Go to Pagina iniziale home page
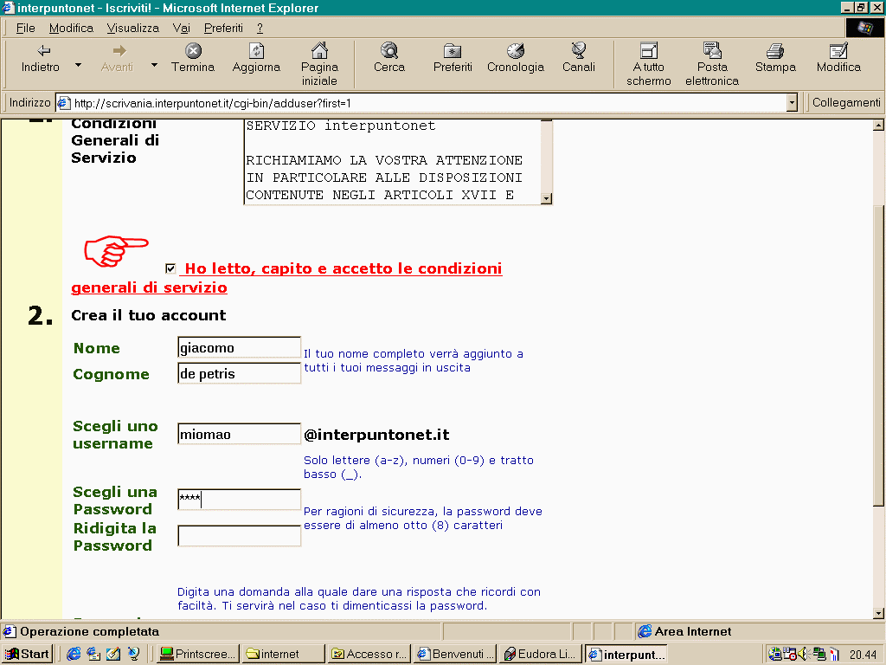Viewport: 886px width, 665px height. (x=319, y=64)
